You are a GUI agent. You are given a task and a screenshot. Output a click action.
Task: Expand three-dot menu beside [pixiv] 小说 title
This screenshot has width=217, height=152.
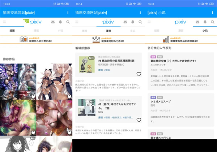coord(213,13)
